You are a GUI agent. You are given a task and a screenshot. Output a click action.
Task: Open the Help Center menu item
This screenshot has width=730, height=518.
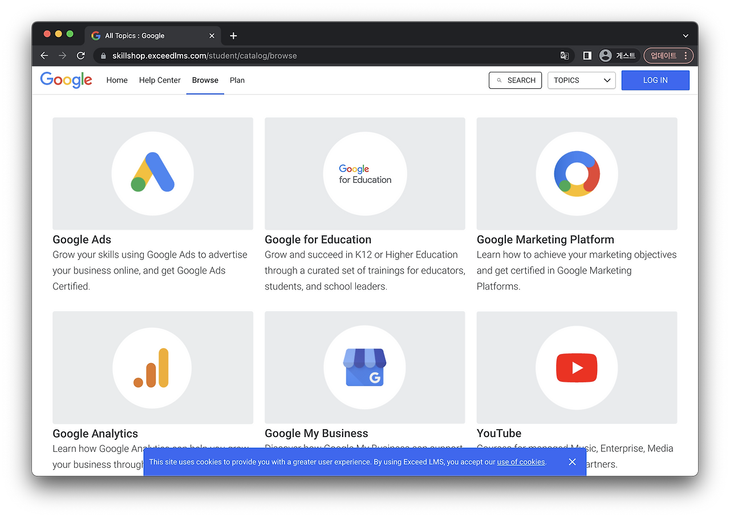(x=160, y=80)
